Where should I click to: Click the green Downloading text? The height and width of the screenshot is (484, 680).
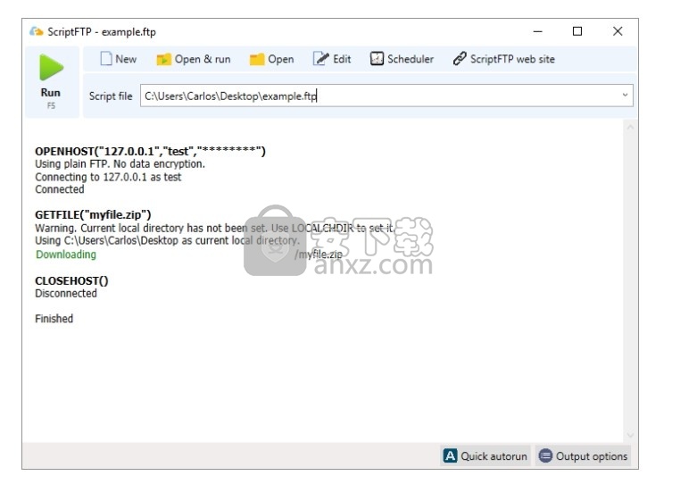pyautogui.click(x=66, y=255)
